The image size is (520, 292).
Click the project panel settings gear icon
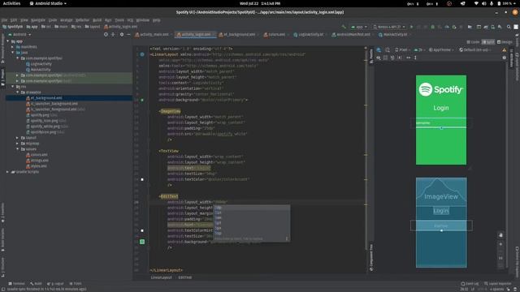point(122,34)
